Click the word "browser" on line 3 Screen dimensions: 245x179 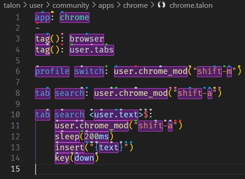click(x=87, y=39)
